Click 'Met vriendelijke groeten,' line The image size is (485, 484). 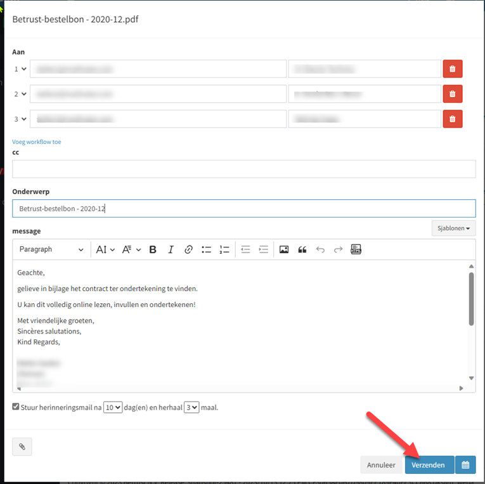point(56,320)
